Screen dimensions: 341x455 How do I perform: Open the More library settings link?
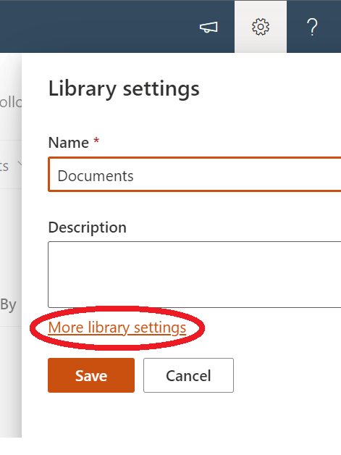tap(117, 327)
